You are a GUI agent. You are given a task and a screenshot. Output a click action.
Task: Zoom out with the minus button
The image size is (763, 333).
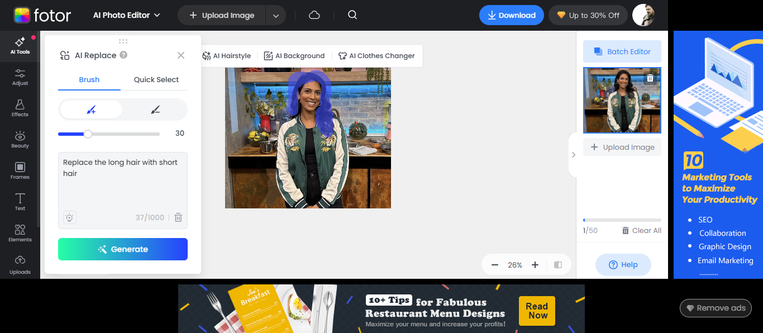pyautogui.click(x=495, y=265)
